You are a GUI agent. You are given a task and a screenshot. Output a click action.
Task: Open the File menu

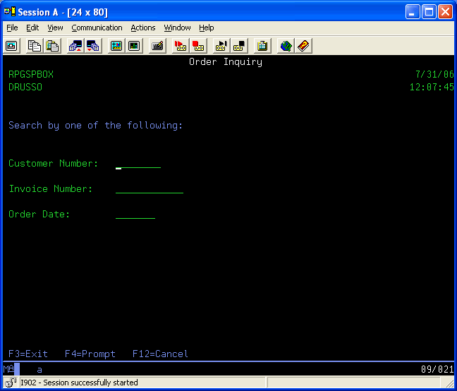tap(12, 28)
